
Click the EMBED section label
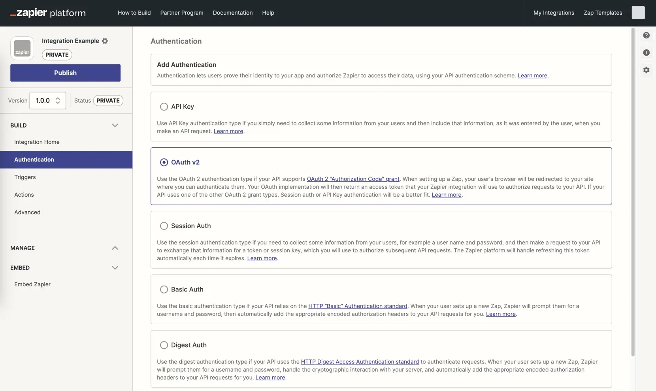coord(20,268)
